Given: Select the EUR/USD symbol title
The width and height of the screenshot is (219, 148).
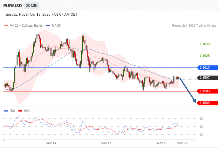Looking at the screenshot, I should pos(12,6).
